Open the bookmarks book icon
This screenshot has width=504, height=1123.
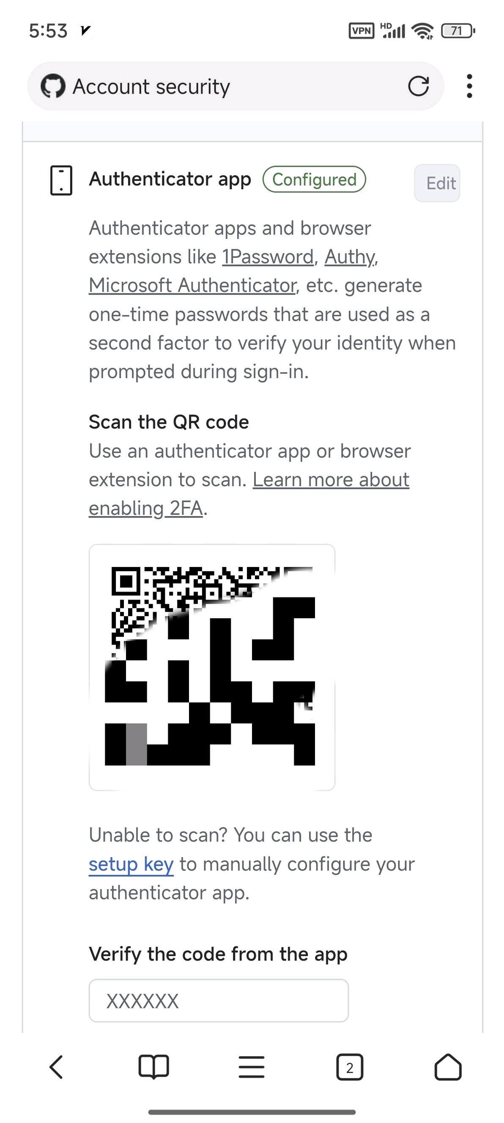coord(153,1067)
